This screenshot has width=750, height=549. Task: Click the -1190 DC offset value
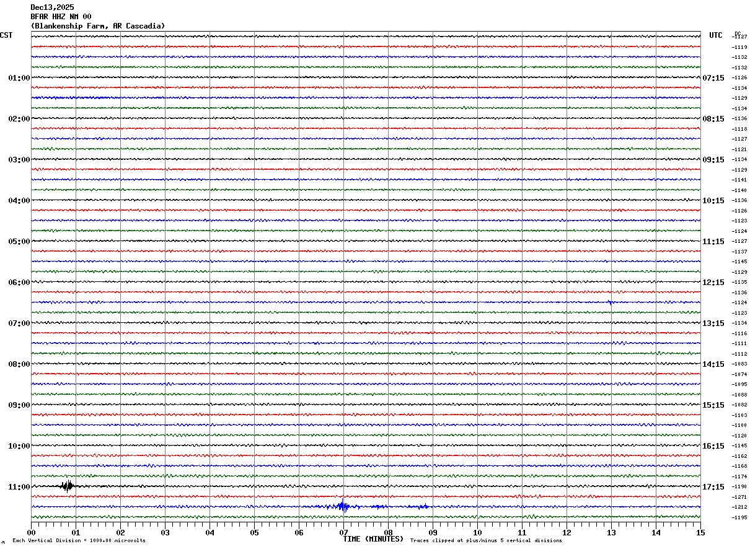[x=739, y=486]
